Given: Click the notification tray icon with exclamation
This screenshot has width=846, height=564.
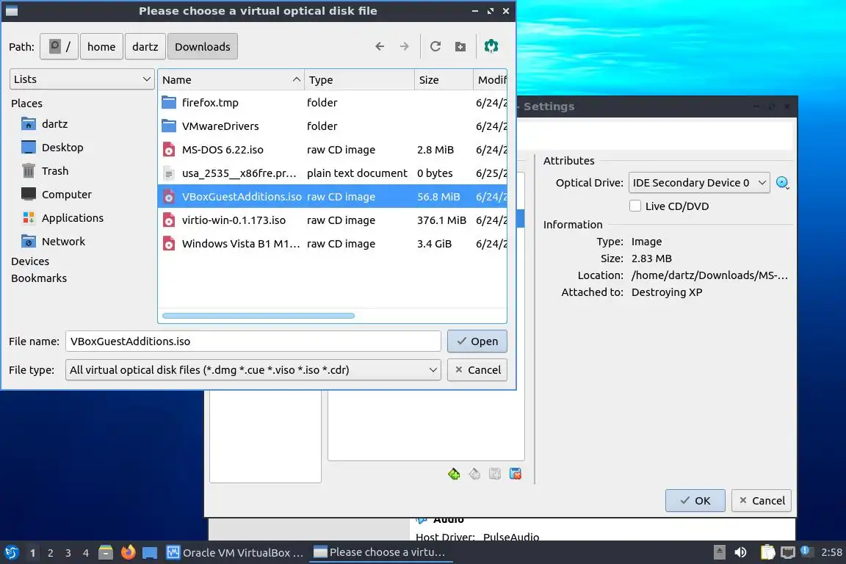Looking at the screenshot, I should tap(805, 551).
